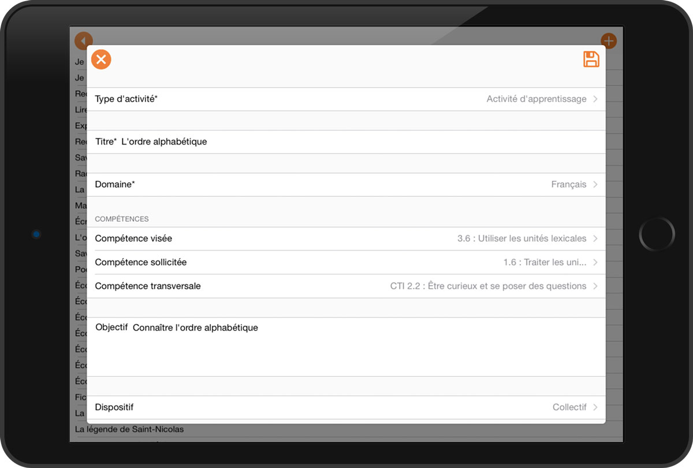Save the activity with the floppy disk icon

tap(591, 60)
